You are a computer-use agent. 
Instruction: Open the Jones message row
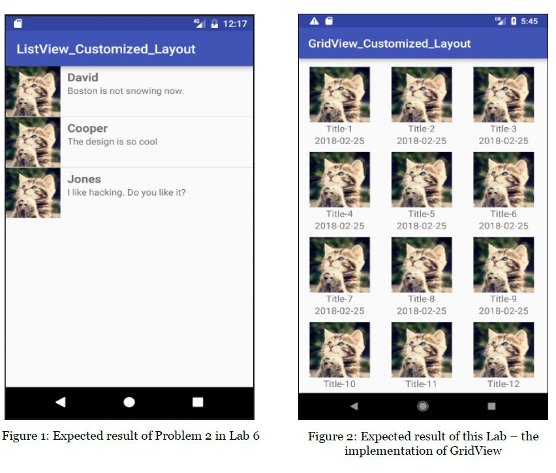[x=129, y=193]
